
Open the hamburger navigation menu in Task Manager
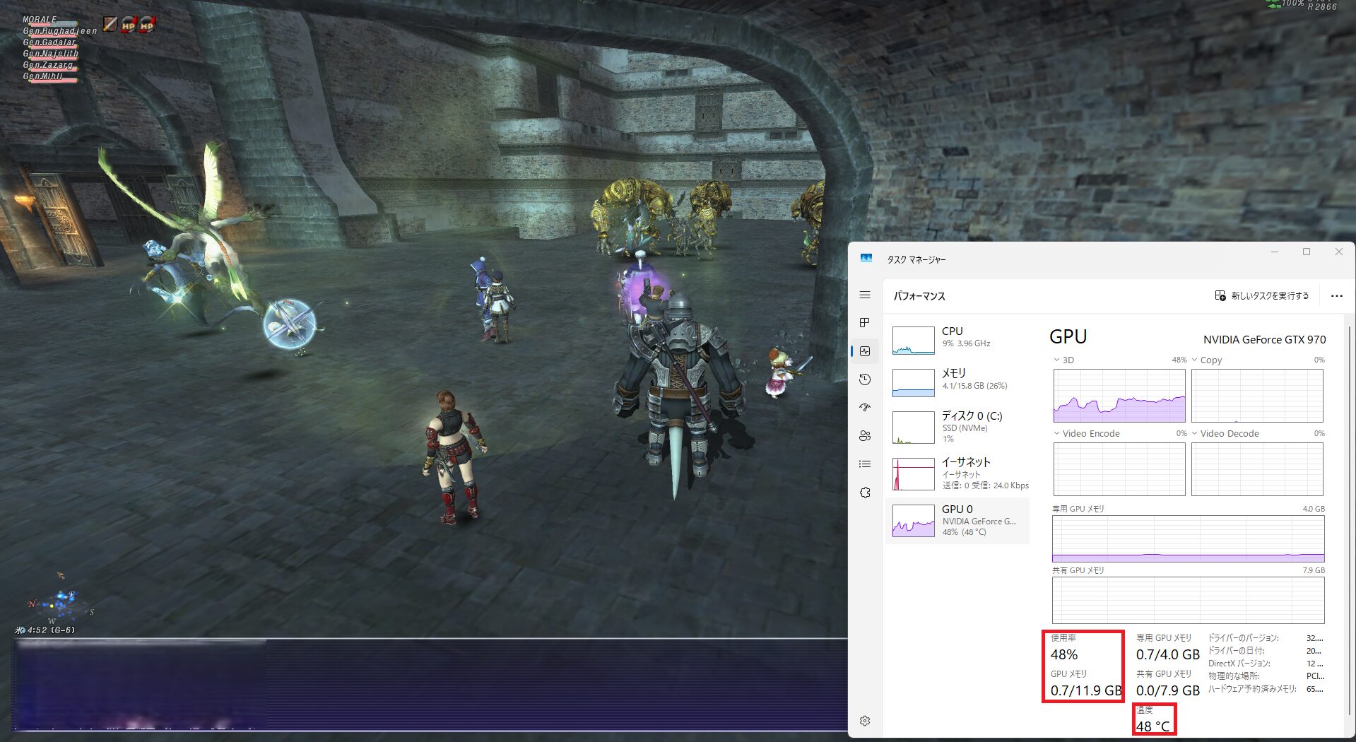coord(865,295)
